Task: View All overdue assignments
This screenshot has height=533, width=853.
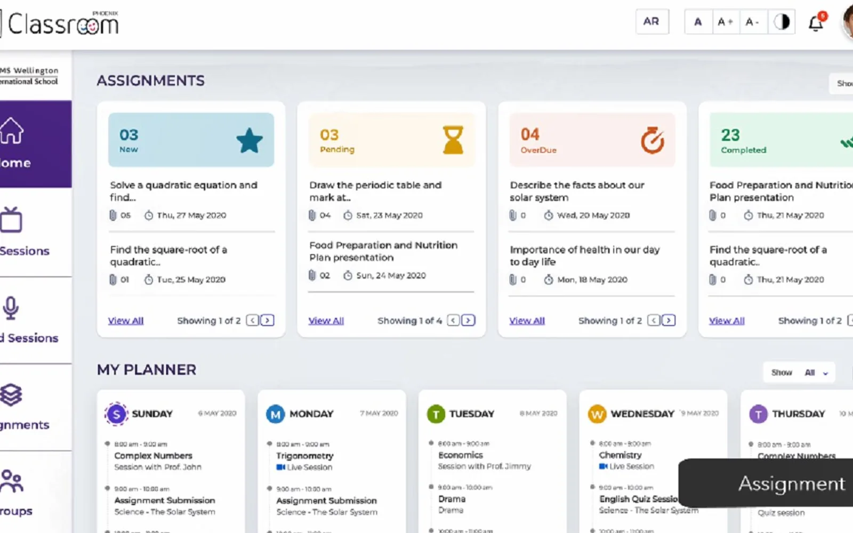Action: [527, 321]
